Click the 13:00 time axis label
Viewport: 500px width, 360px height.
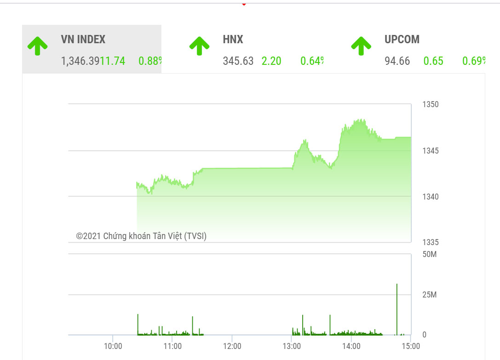(x=292, y=346)
